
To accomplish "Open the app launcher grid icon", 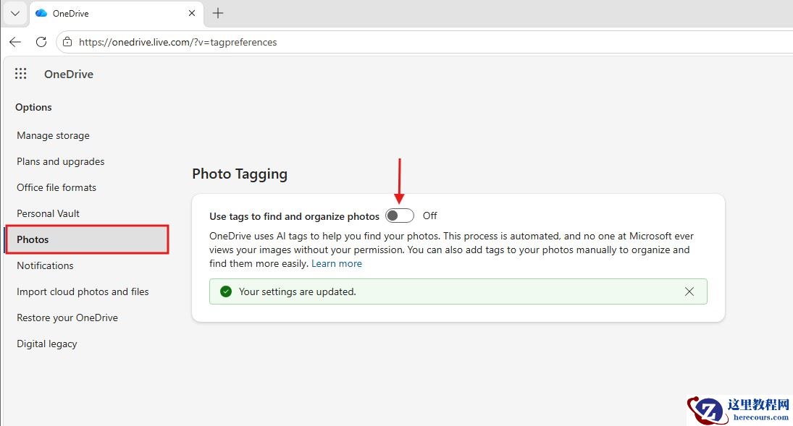I will click(21, 74).
